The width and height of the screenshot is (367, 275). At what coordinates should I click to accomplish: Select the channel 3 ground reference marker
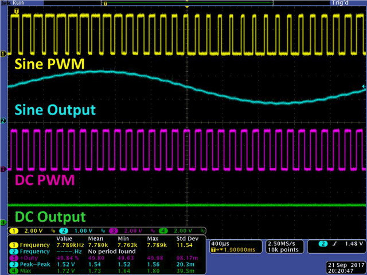pyautogui.click(x=3, y=169)
